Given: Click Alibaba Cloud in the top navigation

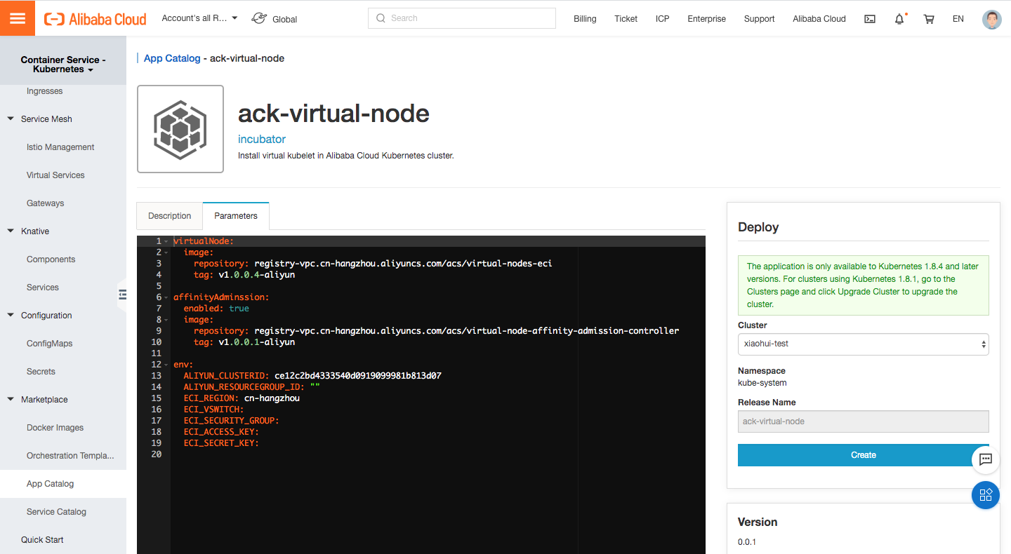Looking at the screenshot, I should [x=819, y=19].
